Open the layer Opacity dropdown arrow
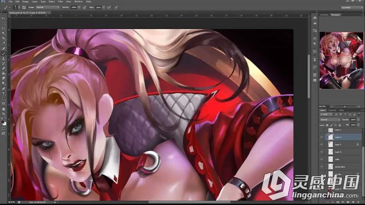Image resolution: width=365 pixels, height=205 pixels. point(358,120)
